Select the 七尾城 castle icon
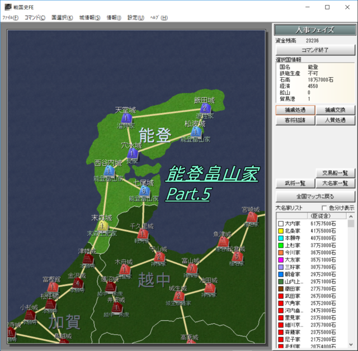Viewport: 358px width, 351px height. [x=144, y=191]
